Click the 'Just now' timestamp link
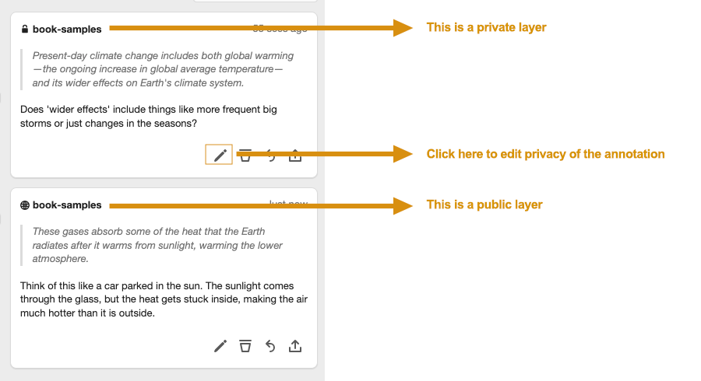This screenshot has width=701, height=381. pyautogui.click(x=288, y=204)
